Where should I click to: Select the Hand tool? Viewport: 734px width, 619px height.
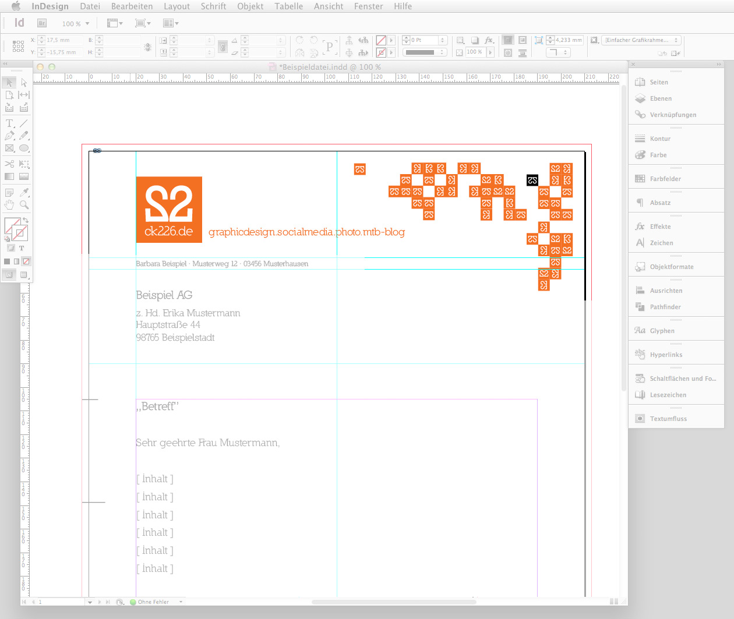tap(9, 204)
